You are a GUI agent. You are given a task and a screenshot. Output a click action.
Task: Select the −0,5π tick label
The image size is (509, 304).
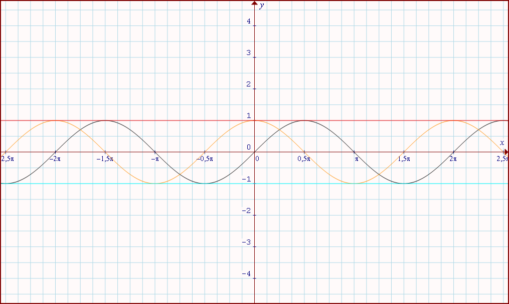(x=204, y=158)
